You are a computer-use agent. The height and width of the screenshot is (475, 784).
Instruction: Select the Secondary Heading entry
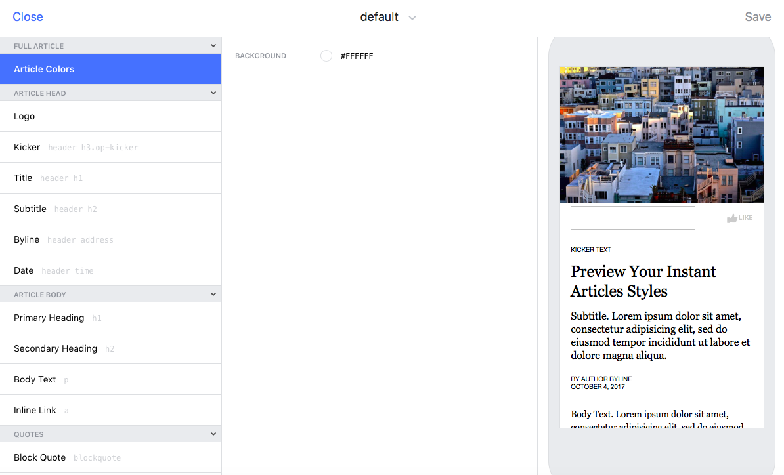[110, 348]
